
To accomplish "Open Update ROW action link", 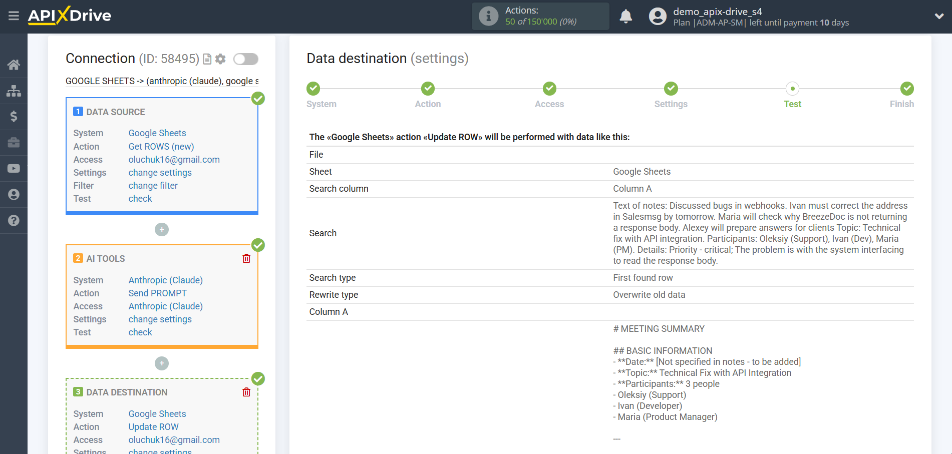I will point(154,427).
